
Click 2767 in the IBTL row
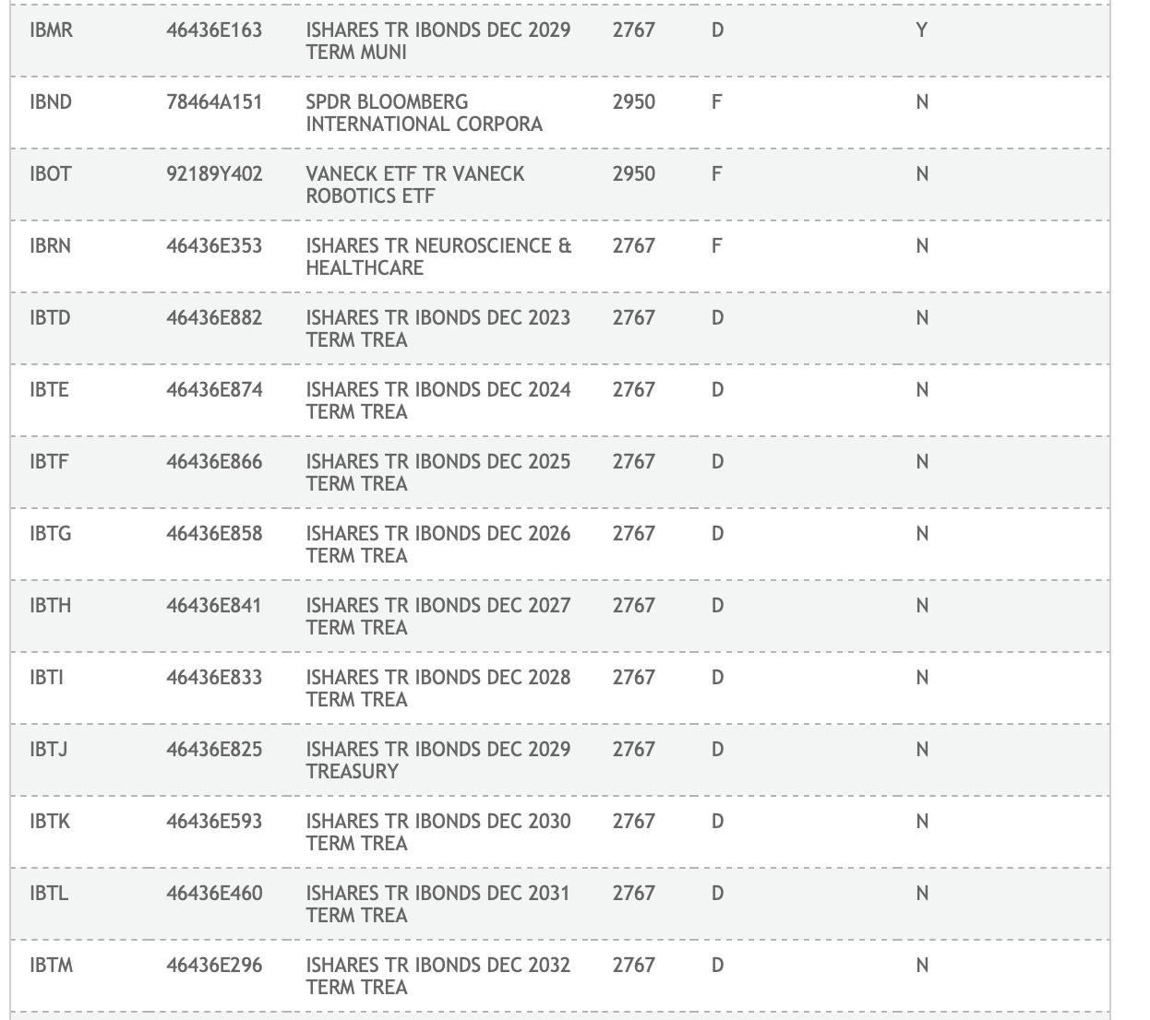point(634,893)
